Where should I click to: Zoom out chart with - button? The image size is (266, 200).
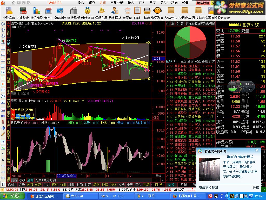158,180
